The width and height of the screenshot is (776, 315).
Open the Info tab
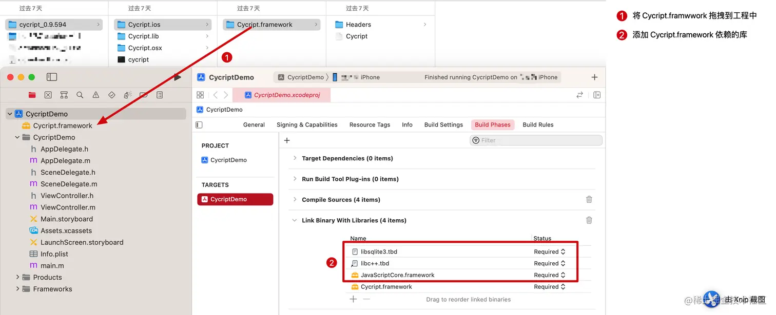[407, 124]
